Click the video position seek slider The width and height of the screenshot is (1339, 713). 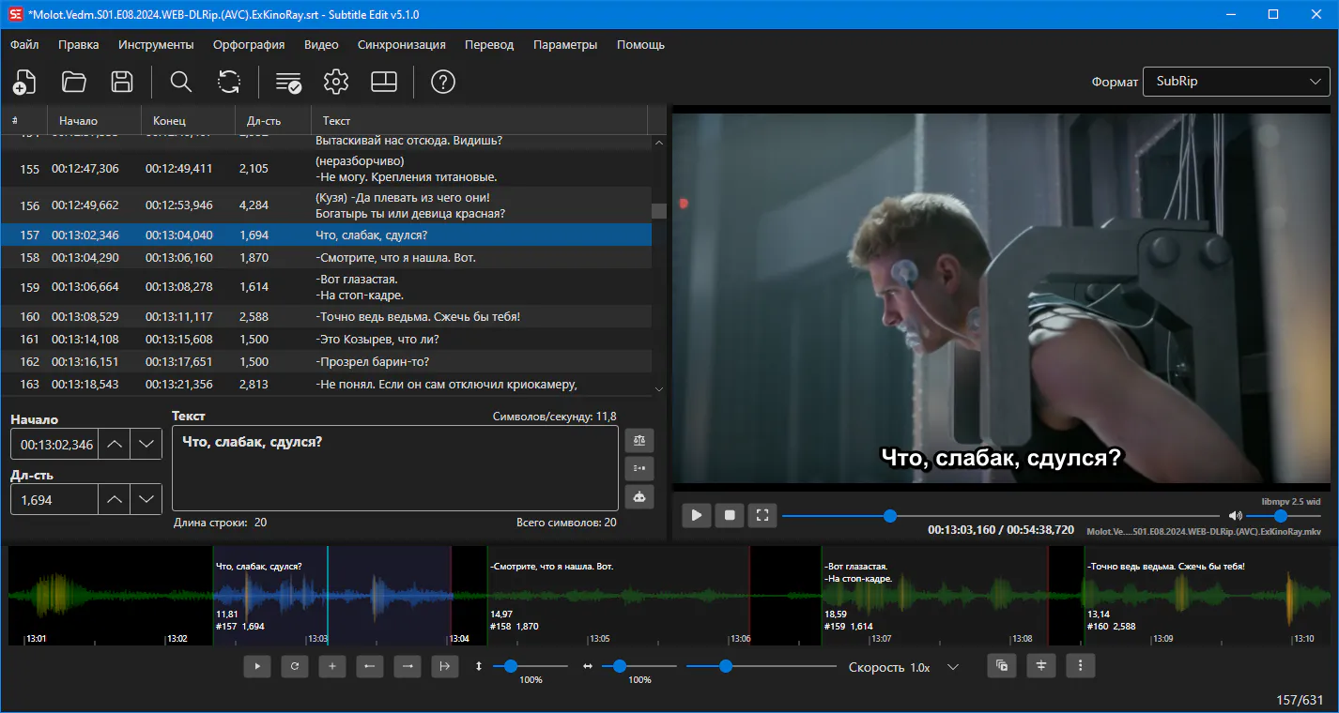(1001, 516)
